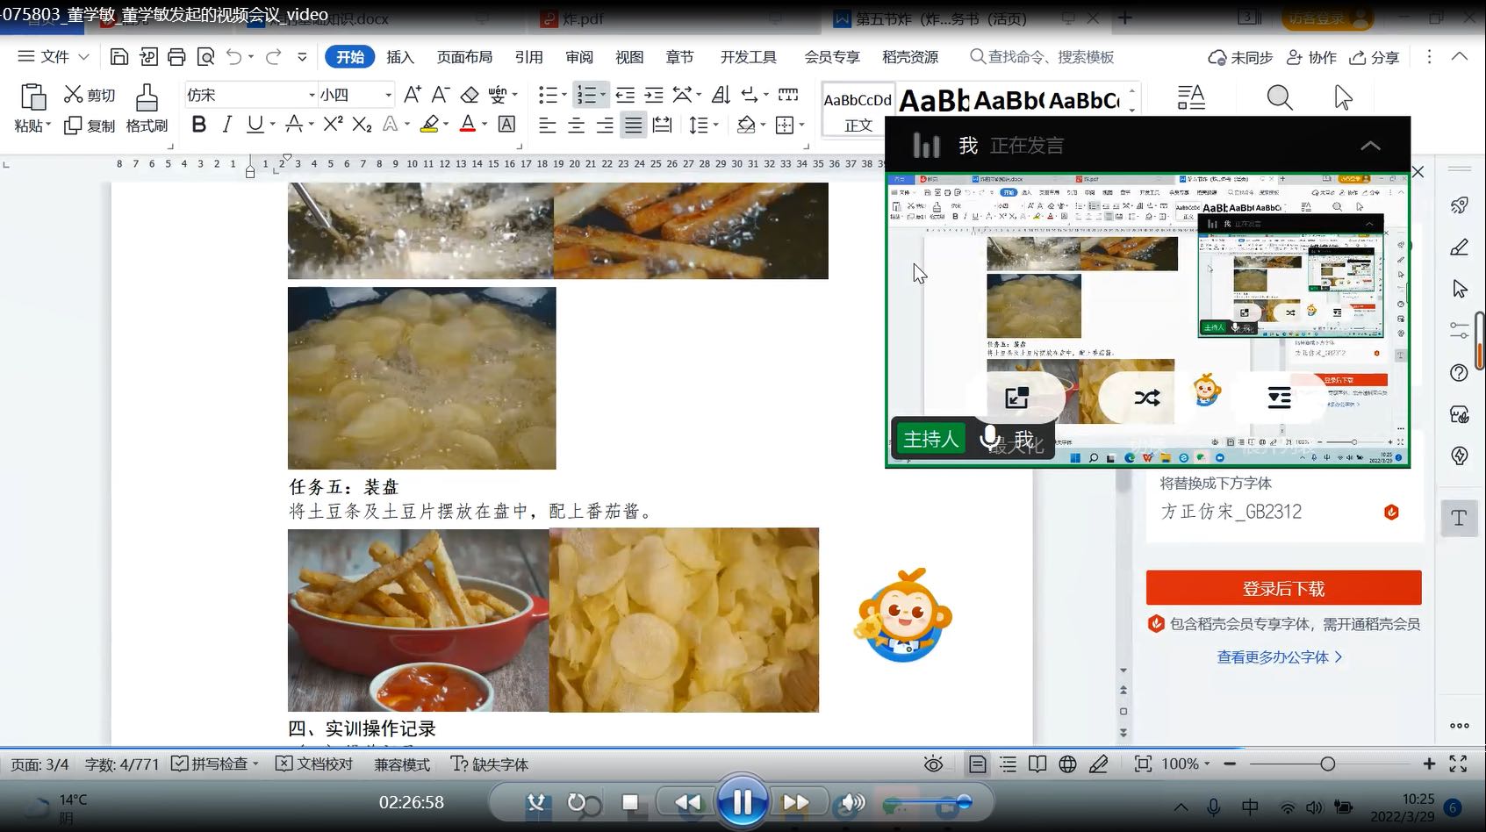Screen dimensions: 1486x832
Task: Click the zoom slider handle
Action: [x=1328, y=764]
